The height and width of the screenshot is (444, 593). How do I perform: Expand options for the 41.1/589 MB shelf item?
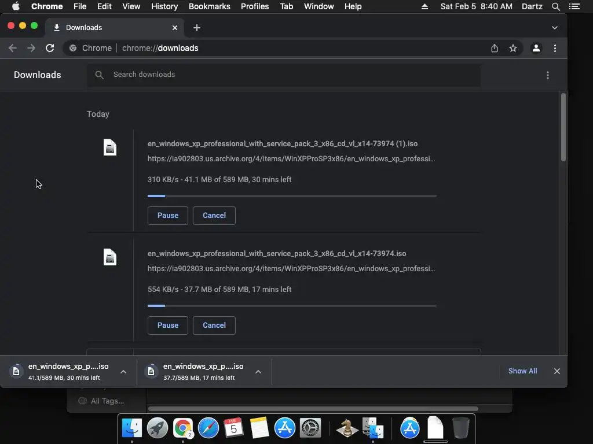coord(123,372)
